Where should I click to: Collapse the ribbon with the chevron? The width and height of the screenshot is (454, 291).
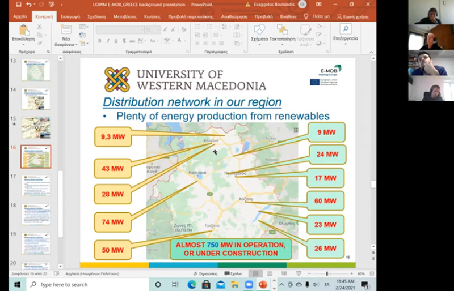click(x=372, y=52)
